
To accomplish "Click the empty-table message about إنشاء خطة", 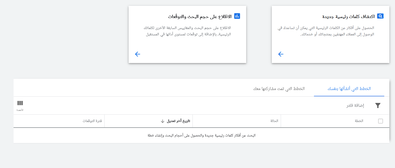I will 201,135.
